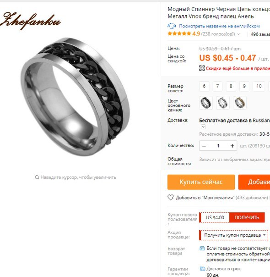
Task: Open Посмотреть название на английском link
Action: pyautogui.click(x=219, y=26)
